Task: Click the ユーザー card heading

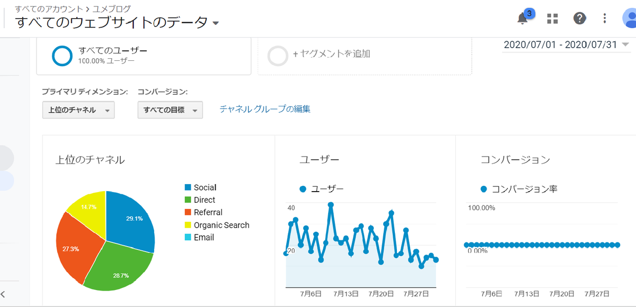Action: pos(320,159)
